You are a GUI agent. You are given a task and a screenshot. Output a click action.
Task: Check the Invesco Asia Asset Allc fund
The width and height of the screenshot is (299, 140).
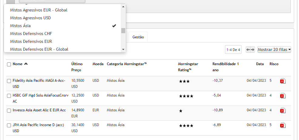coord(9,111)
